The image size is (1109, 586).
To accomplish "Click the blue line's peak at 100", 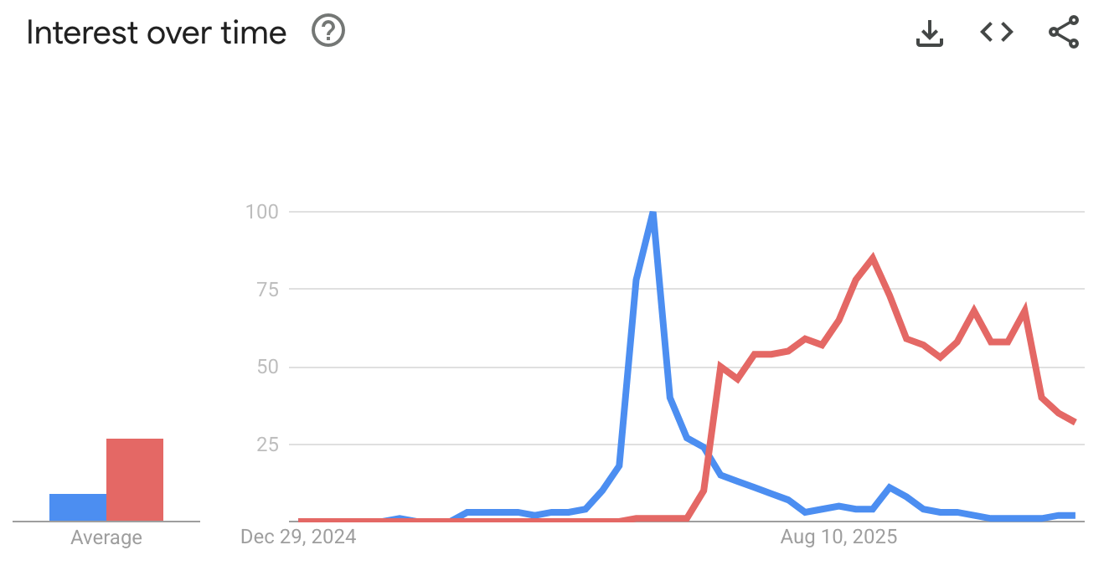I will pos(653,213).
